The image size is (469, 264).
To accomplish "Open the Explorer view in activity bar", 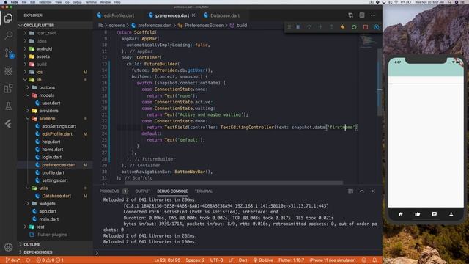I will [8, 18].
